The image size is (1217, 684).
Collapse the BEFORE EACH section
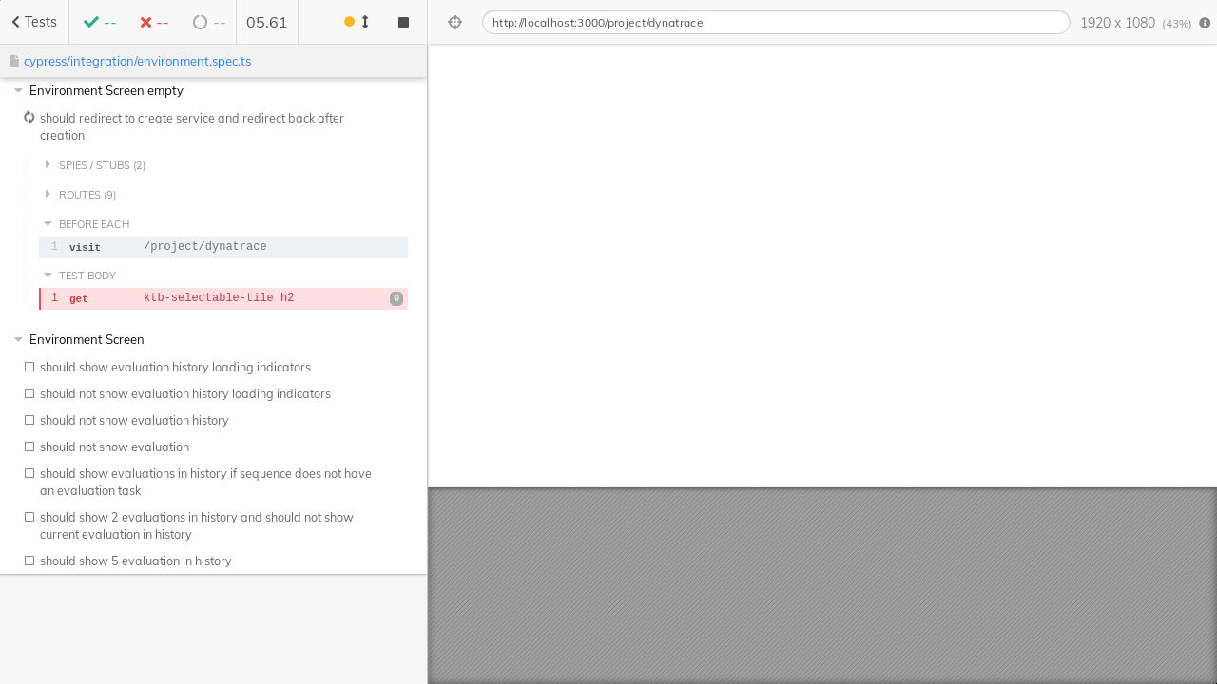48,223
